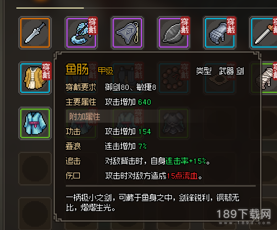
Task: Click the 类型 武器 剑 type label
Action: (220, 71)
